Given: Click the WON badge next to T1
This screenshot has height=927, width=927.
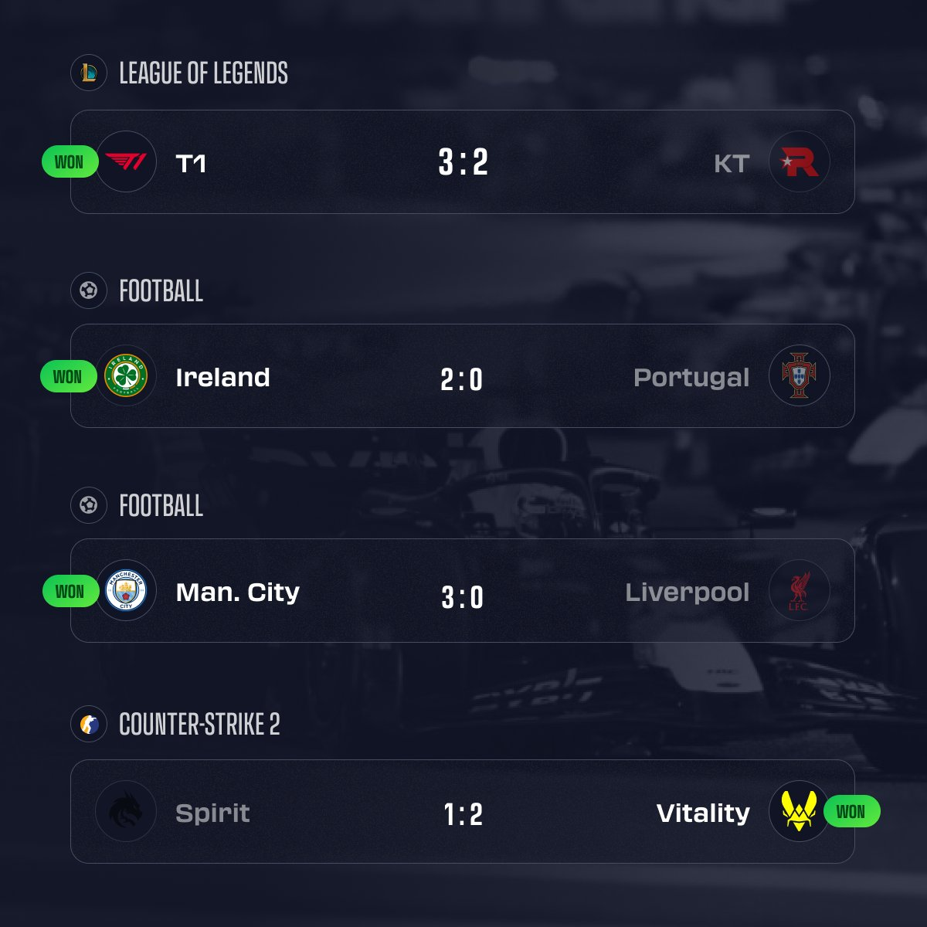Looking at the screenshot, I should tap(69, 162).
